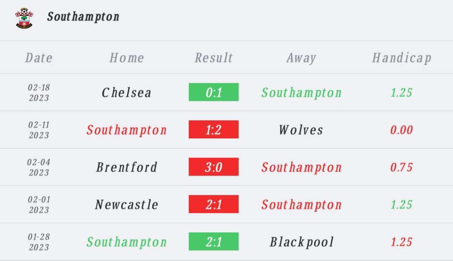Click the Away column header

301,58
